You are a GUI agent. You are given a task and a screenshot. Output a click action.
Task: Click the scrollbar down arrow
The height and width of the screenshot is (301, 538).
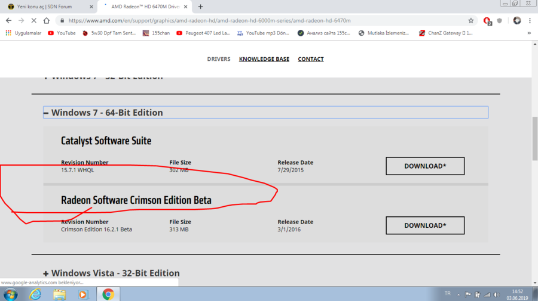[535, 283]
